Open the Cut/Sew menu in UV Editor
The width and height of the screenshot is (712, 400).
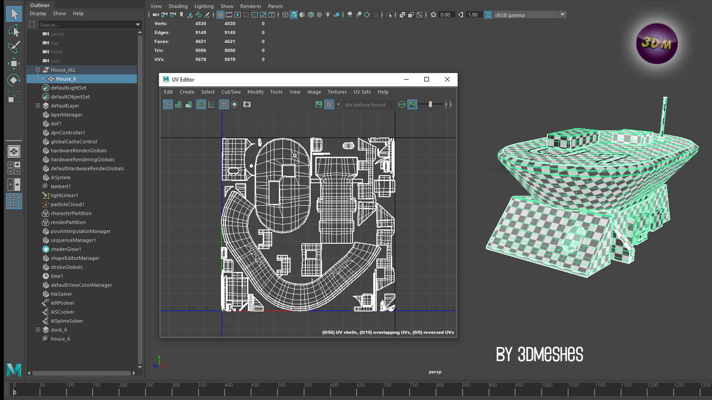(x=231, y=92)
